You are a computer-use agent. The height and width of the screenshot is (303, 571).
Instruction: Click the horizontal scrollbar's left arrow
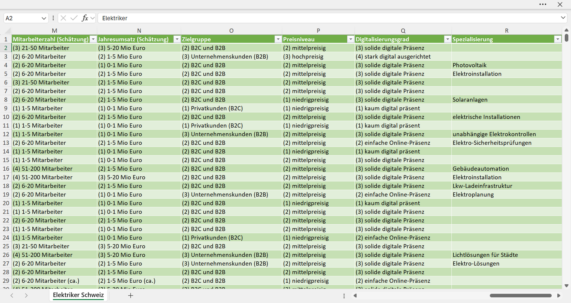coord(355,295)
